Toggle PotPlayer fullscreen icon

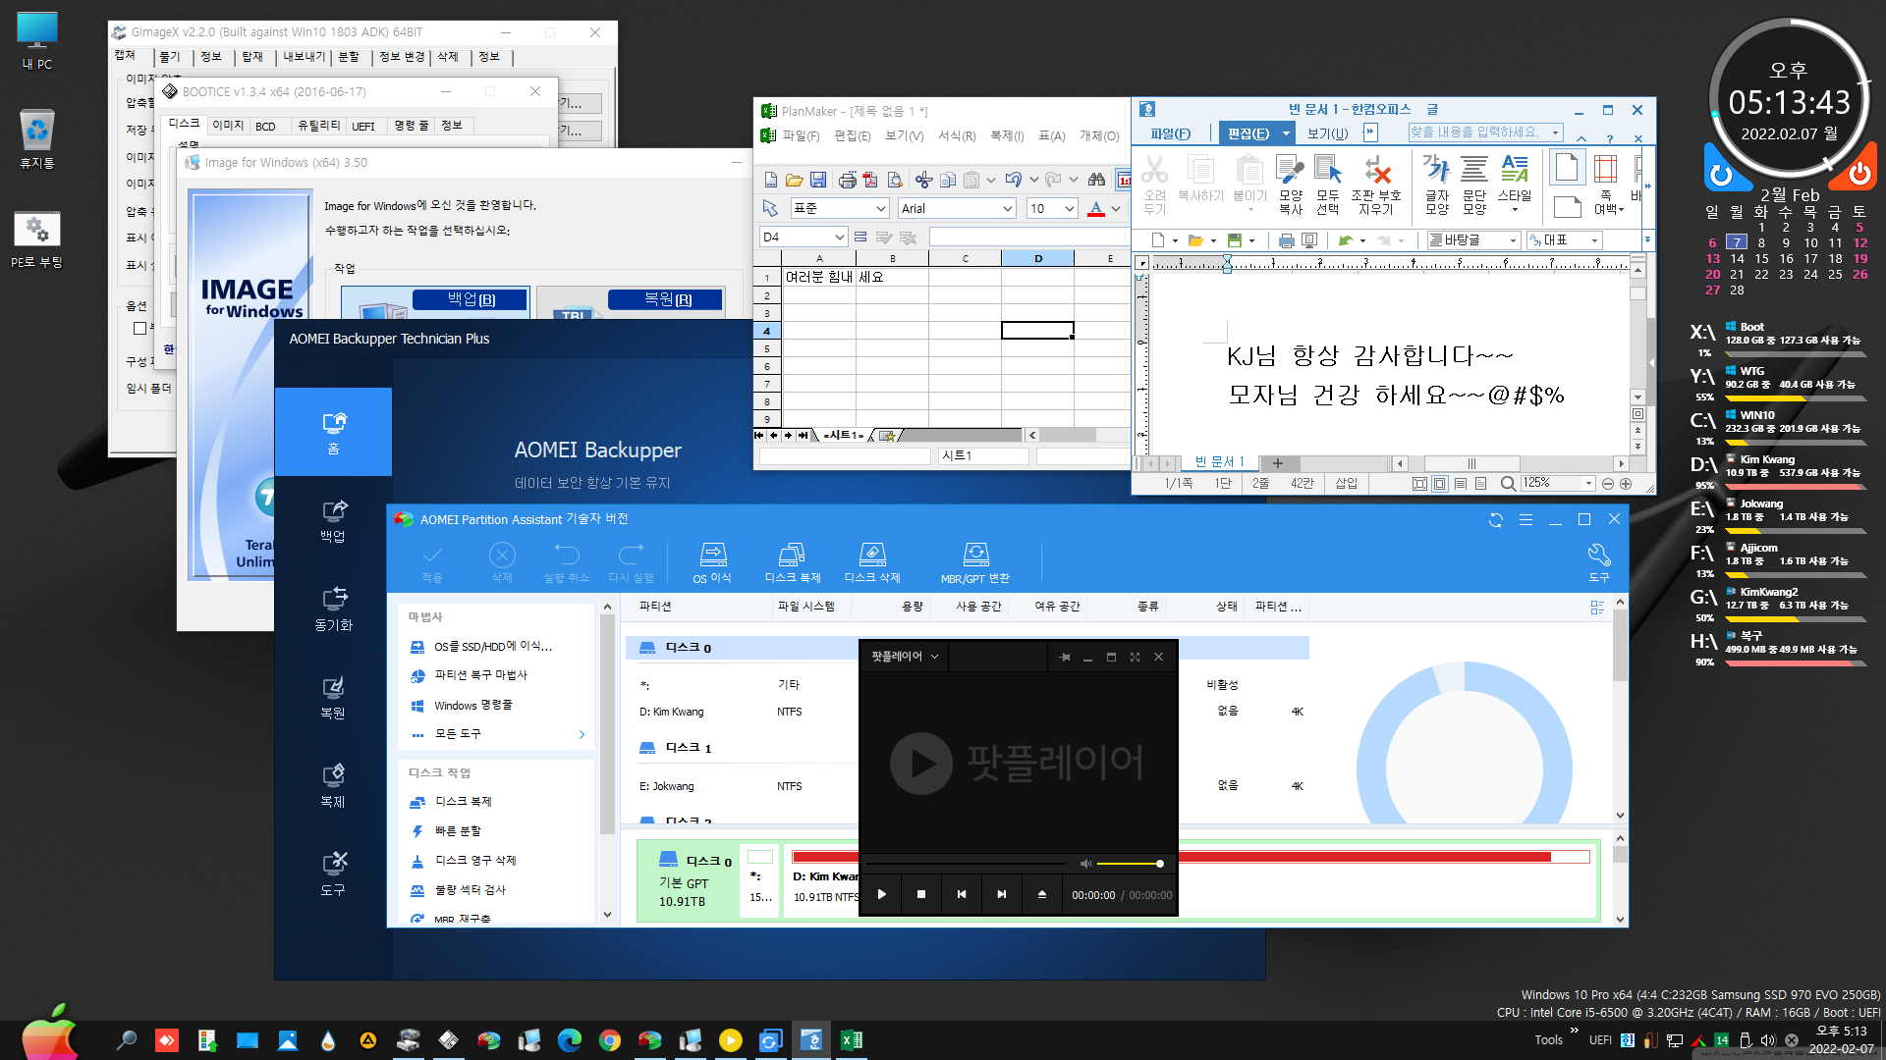(1135, 657)
